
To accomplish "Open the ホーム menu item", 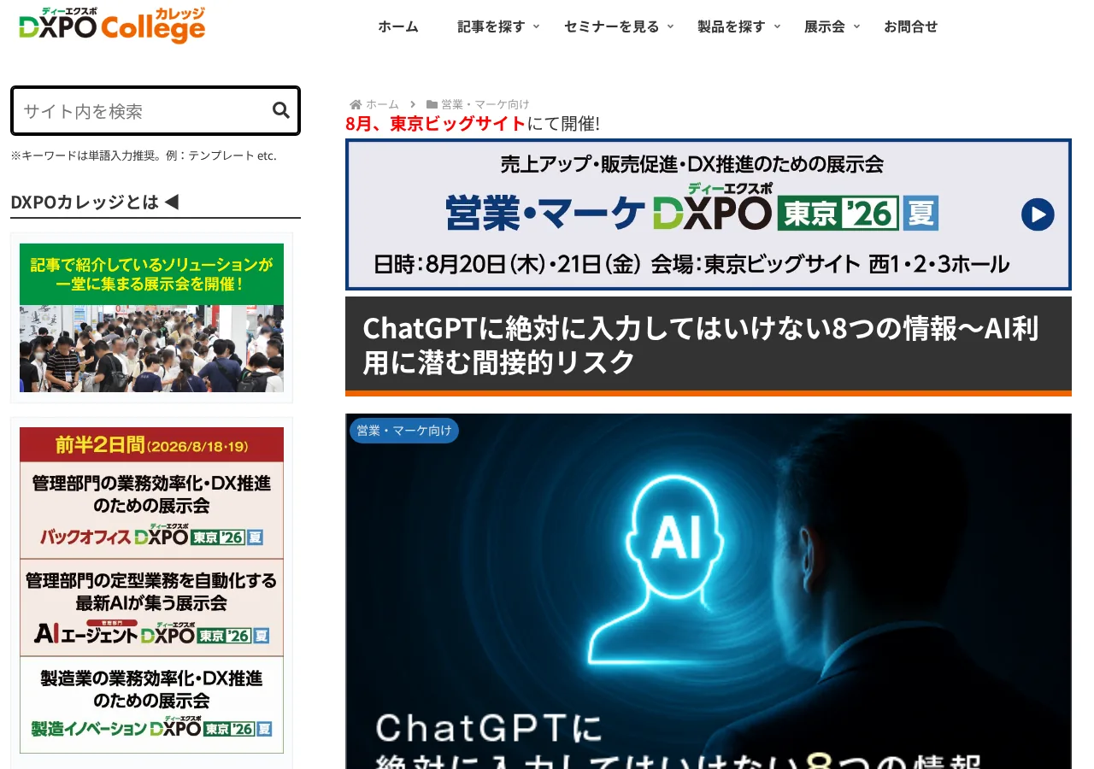I will click(x=398, y=26).
